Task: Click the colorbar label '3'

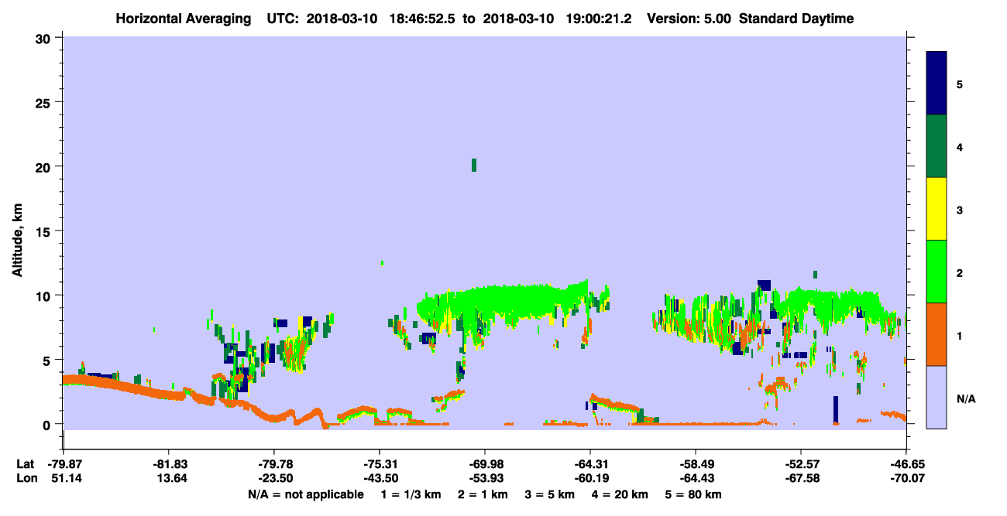Action: coord(960,210)
